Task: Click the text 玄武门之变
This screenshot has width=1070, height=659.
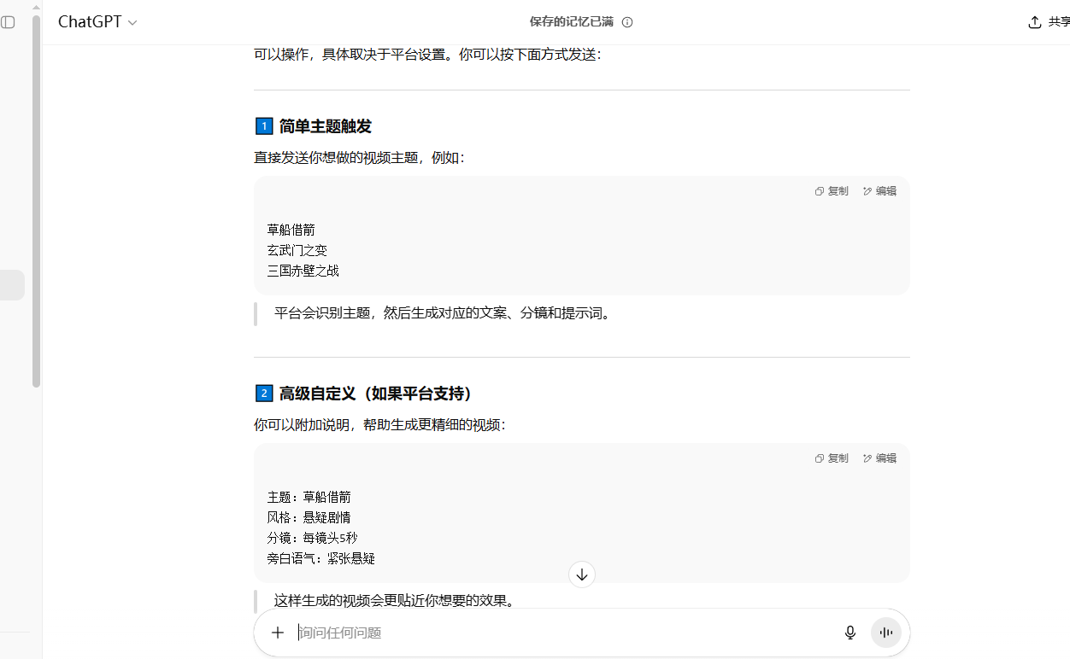Action: pos(297,250)
